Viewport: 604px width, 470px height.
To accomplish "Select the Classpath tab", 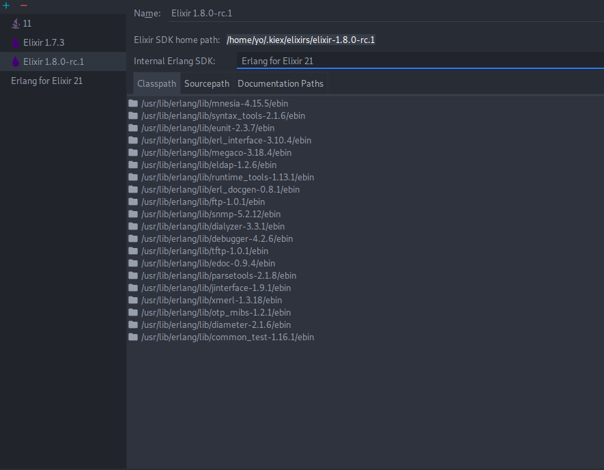I will click(x=156, y=83).
